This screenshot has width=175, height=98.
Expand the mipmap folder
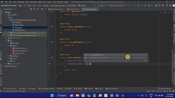(x=8, y=56)
